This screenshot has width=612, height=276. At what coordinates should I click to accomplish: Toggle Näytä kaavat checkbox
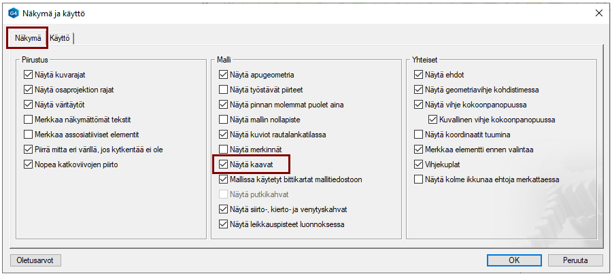224,165
